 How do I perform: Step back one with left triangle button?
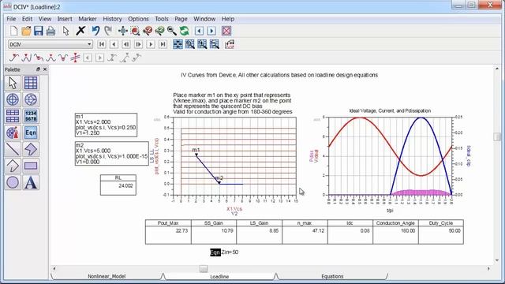click(x=114, y=44)
